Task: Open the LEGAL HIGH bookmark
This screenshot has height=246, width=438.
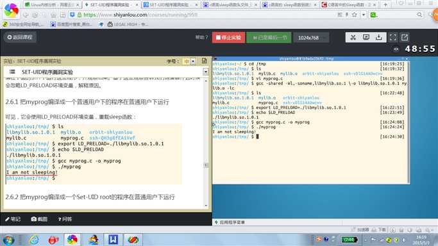Action: [x=128, y=24]
